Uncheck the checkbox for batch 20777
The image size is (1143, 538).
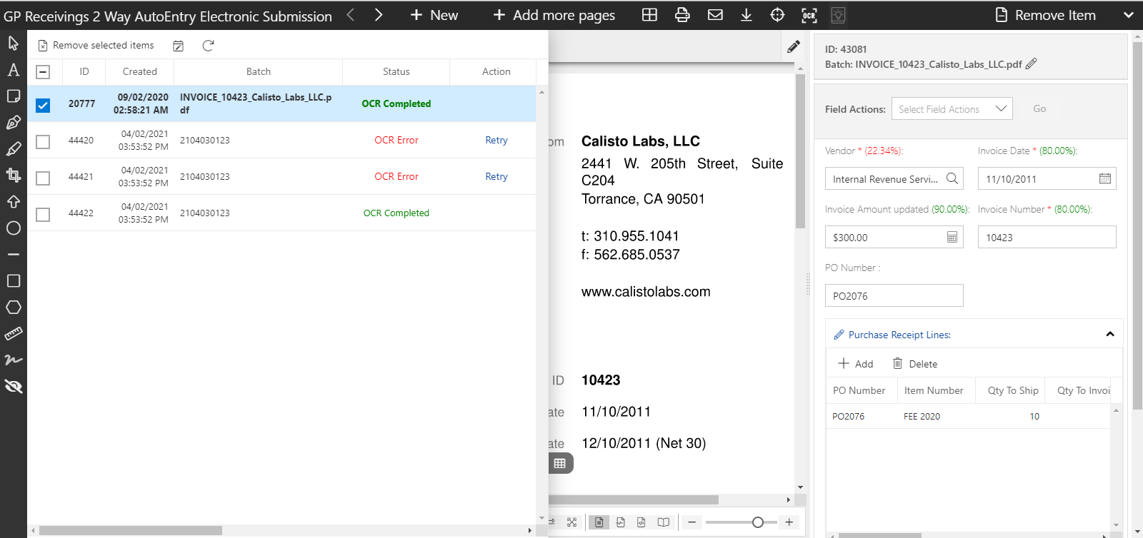pyautogui.click(x=43, y=106)
